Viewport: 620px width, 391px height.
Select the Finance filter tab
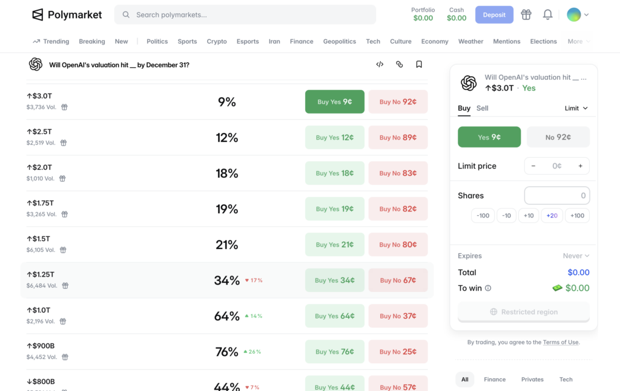pos(495,379)
